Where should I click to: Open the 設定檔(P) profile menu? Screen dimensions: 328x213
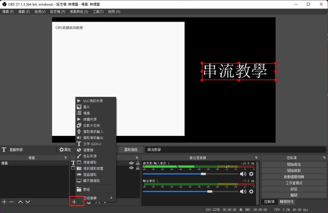coord(58,12)
